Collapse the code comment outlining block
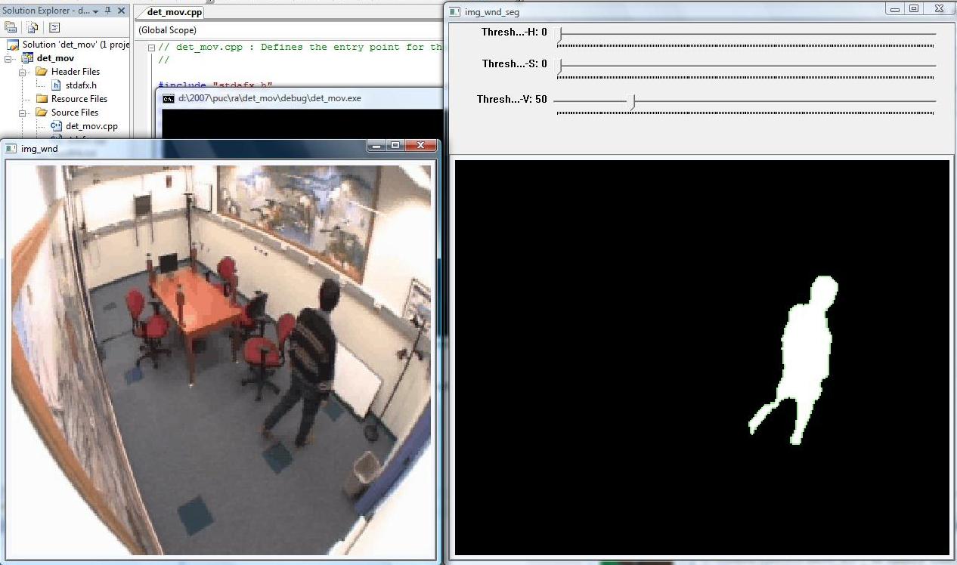 click(x=151, y=47)
